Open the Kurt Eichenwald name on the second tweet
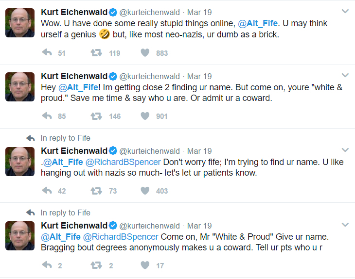The height and width of the screenshot is (279, 355). pos(74,76)
